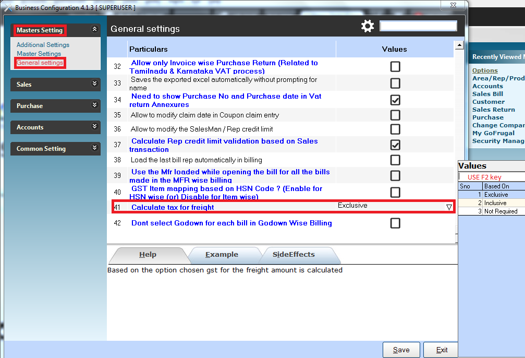This screenshot has width=525, height=358.
Task: Click the Business Configuration app icon in title bar
Action: pos(8,7)
